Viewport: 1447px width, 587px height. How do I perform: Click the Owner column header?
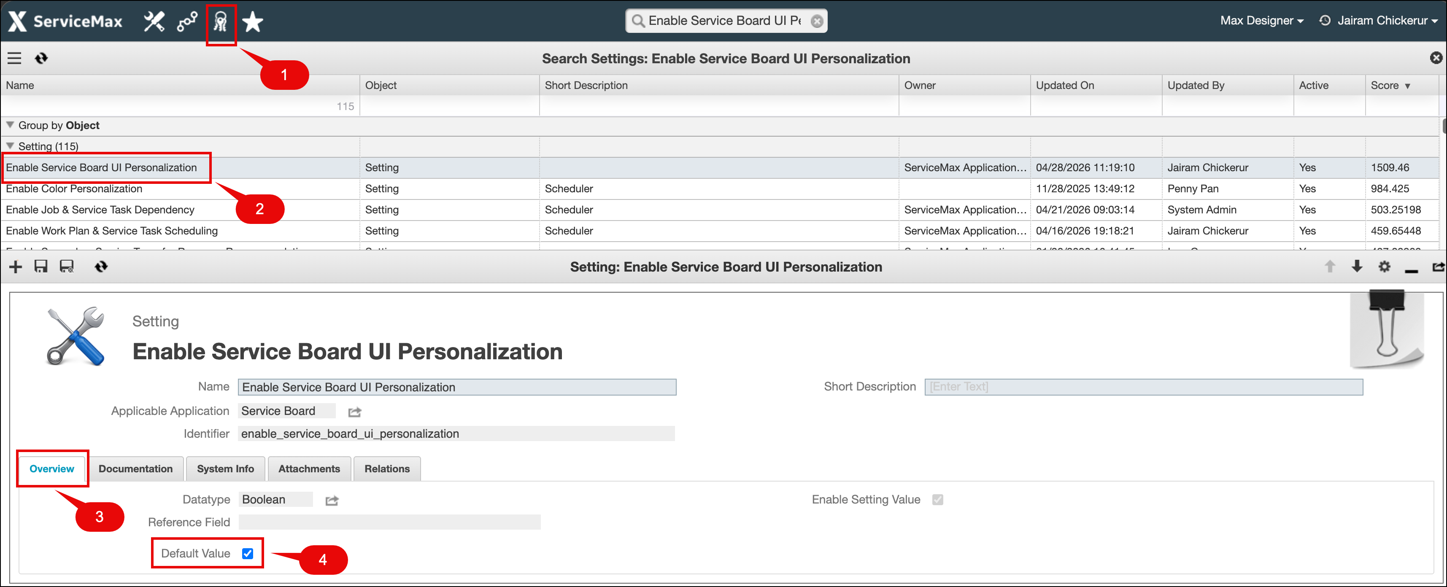[964, 85]
